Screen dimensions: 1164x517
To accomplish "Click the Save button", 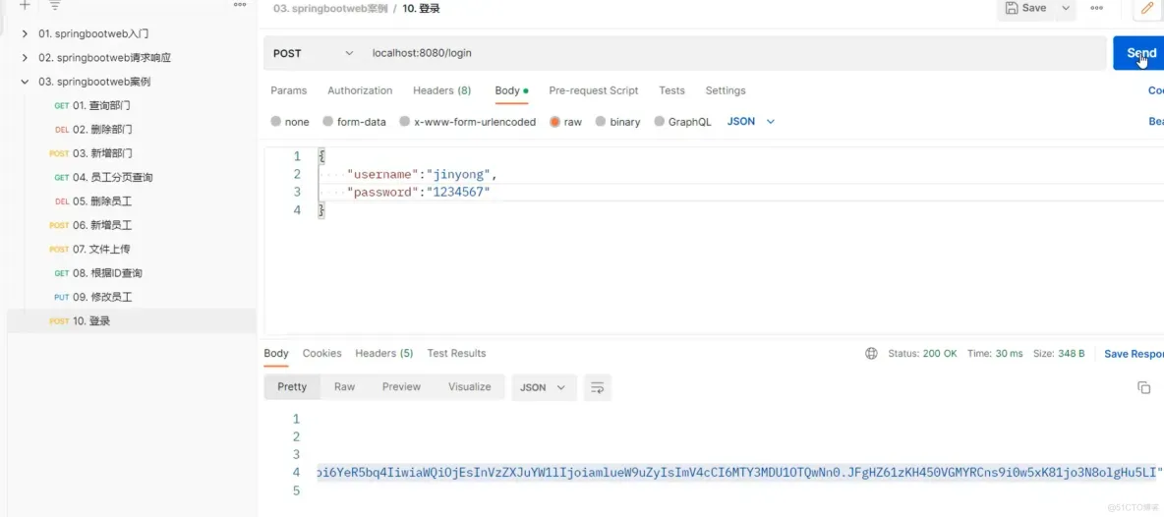I will (x=1027, y=8).
